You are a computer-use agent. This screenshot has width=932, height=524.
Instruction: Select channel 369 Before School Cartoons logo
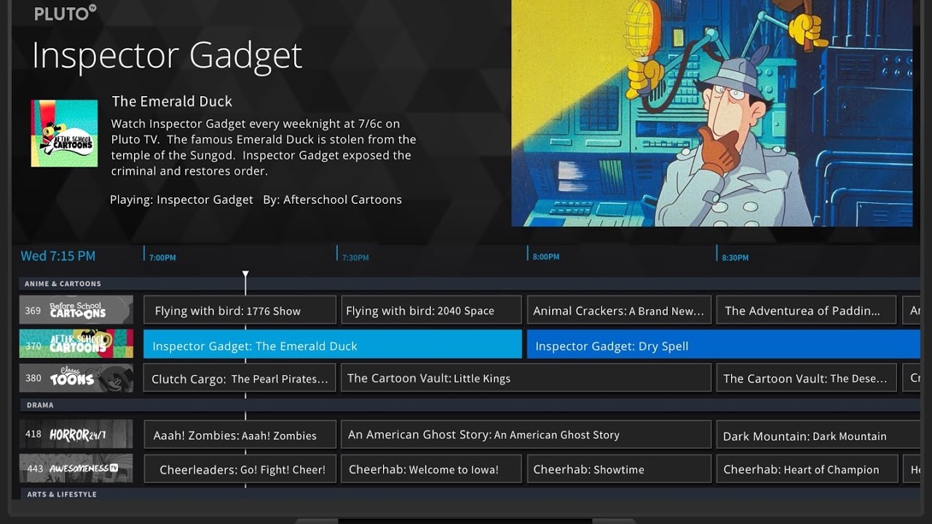(x=76, y=310)
